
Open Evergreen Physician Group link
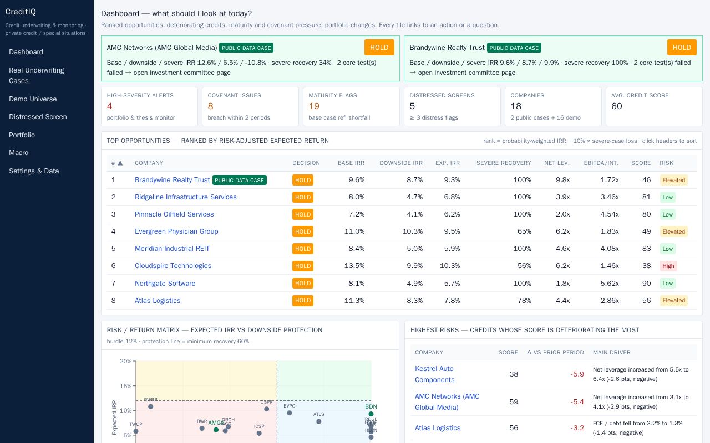click(x=176, y=231)
